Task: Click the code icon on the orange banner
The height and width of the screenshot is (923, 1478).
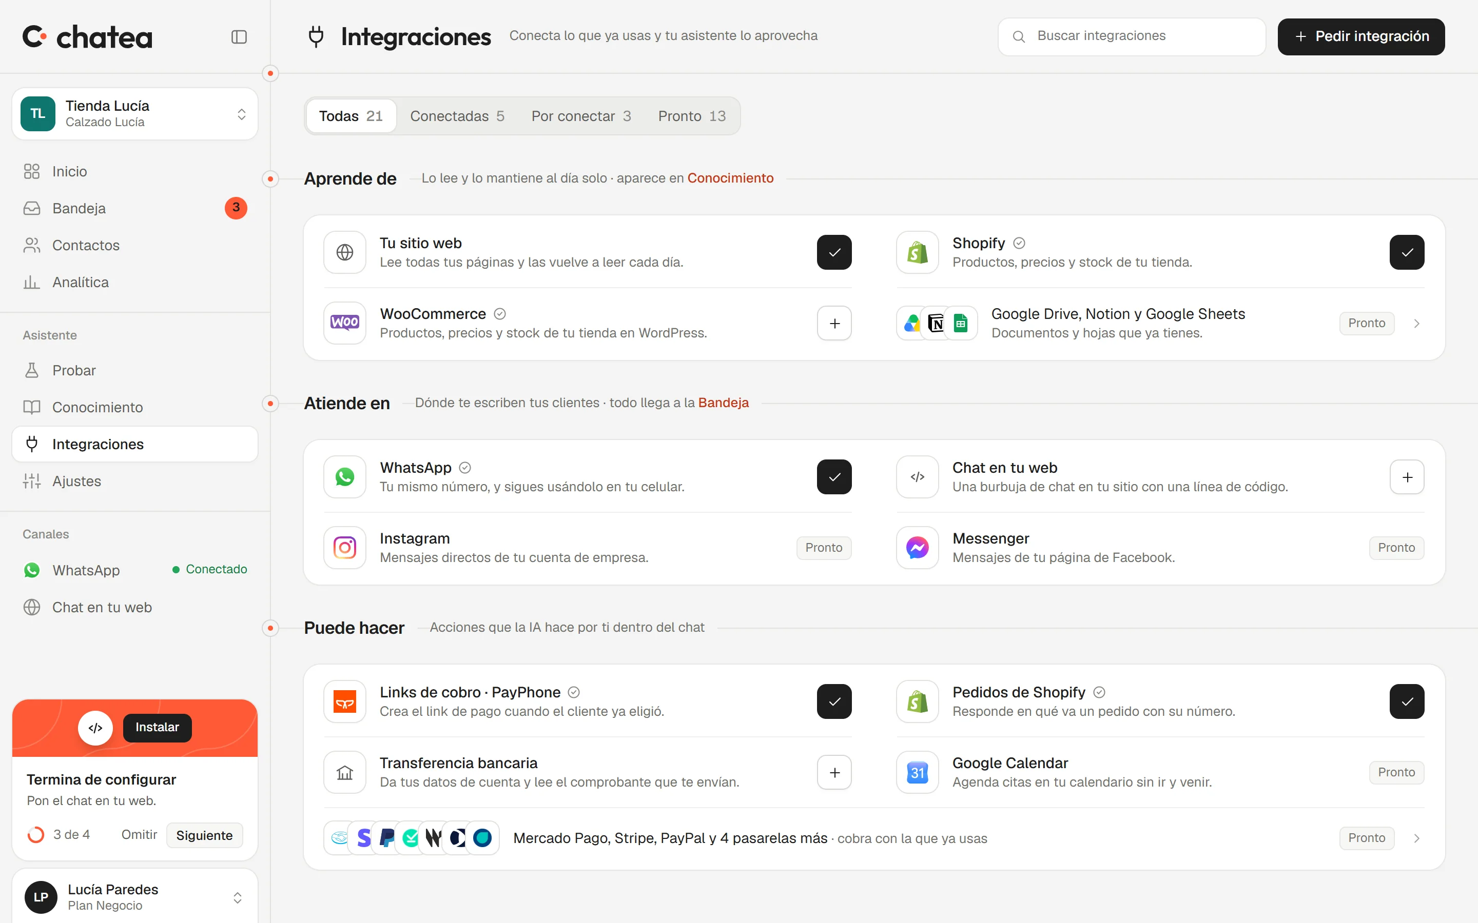Action: (95, 728)
